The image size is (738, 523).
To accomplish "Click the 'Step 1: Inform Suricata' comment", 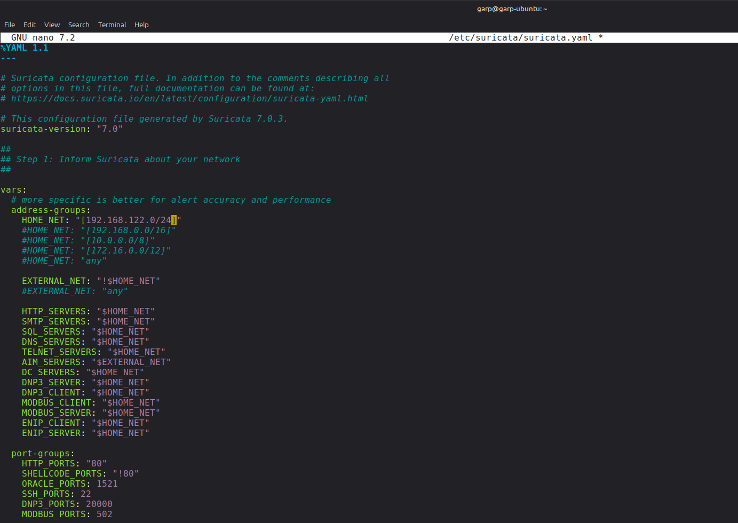I will coord(121,160).
